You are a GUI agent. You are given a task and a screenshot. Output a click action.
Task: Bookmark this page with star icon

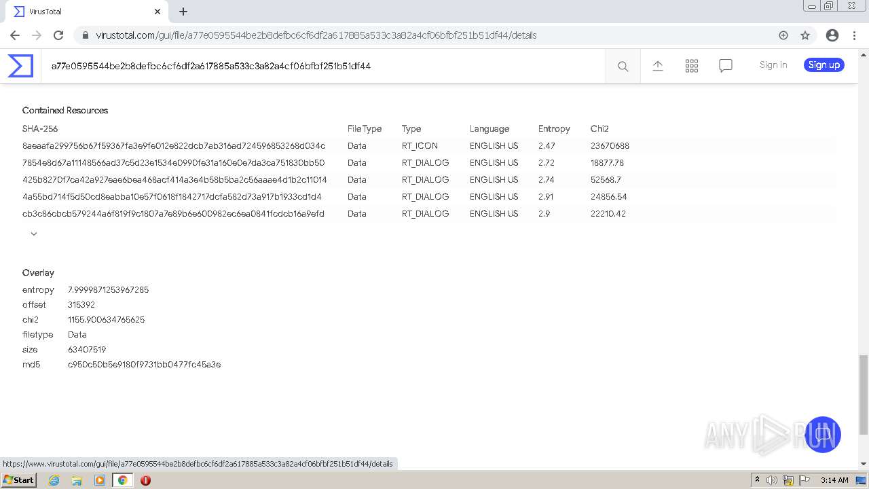click(x=805, y=35)
